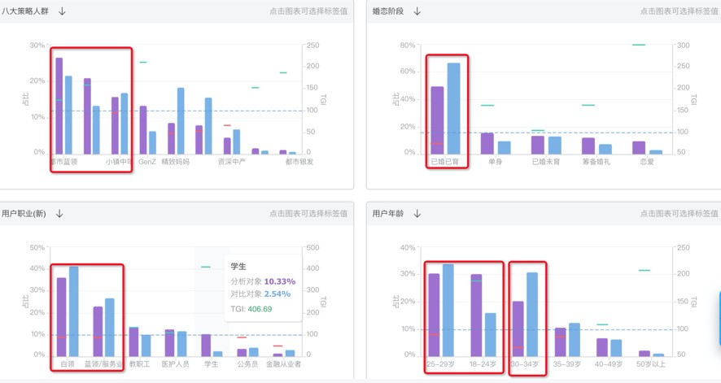Download the 用户年龄 chart via arrow icon
Screen dimensions: 721x383
pos(417,214)
